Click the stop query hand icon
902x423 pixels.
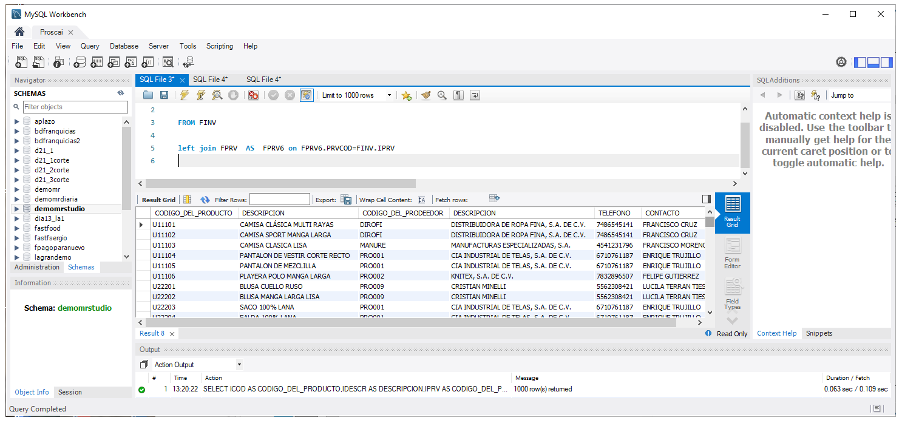[x=234, y=95]
